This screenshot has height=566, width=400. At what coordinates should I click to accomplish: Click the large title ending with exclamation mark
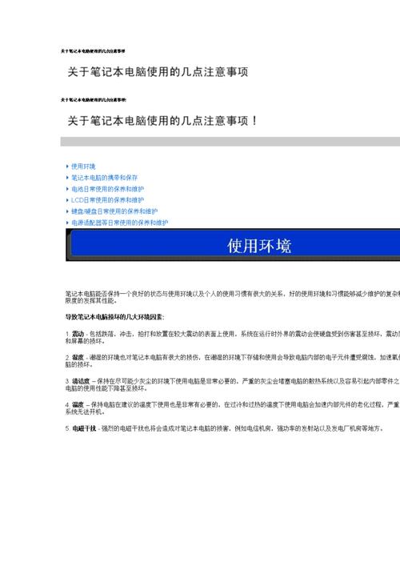point(162,121)
